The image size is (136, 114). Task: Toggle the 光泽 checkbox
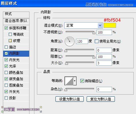6,66
